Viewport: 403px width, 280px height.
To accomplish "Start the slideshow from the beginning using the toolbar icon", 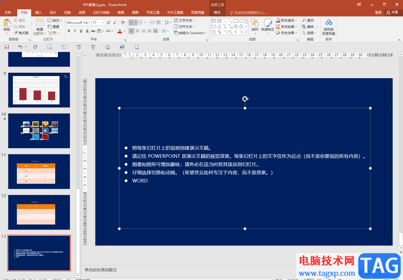I will [79, 47].
